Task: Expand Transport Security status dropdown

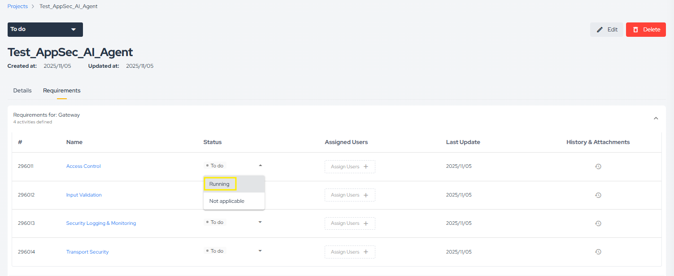Action: click(x=260, y=251)
